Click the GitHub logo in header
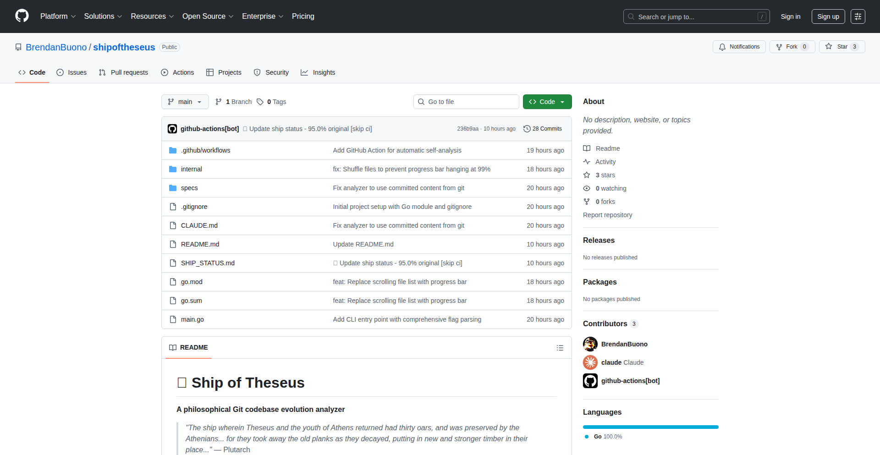The height and width of the screenshot is (455, 880). (x=22, y=16)
